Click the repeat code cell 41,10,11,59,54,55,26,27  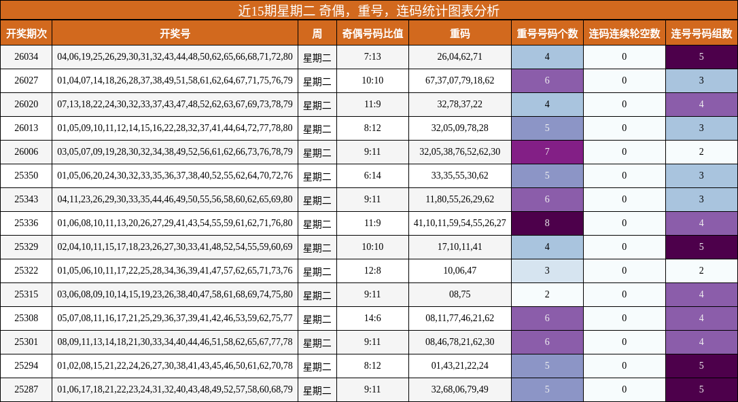point(459,223)
